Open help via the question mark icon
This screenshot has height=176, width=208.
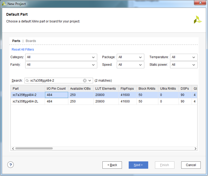point(10,165)
